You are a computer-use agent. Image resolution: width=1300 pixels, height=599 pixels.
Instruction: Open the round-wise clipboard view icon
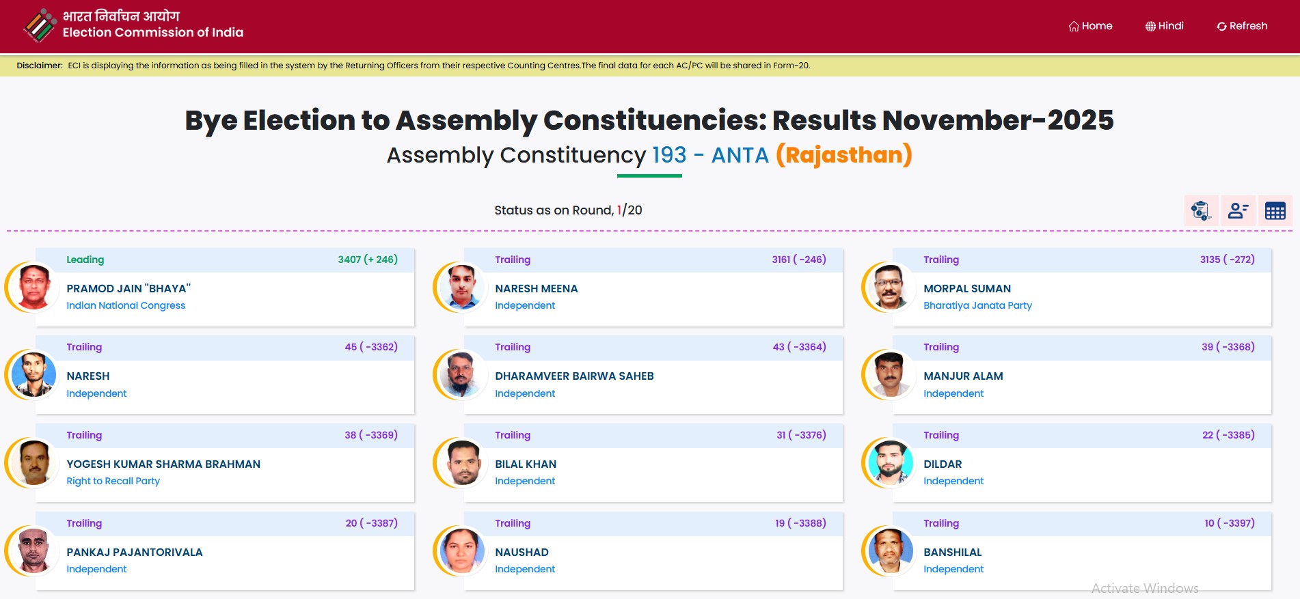pos(1201,211)
